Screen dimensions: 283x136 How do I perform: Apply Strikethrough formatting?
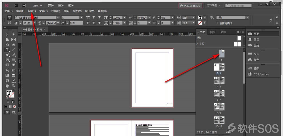(x=99, y=23)
